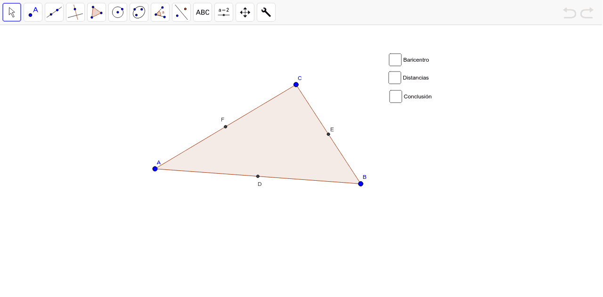603x297 pixels.
Task: Select the Slider a=2 tool
Action: pyautogui.click(x=224, y=12)
